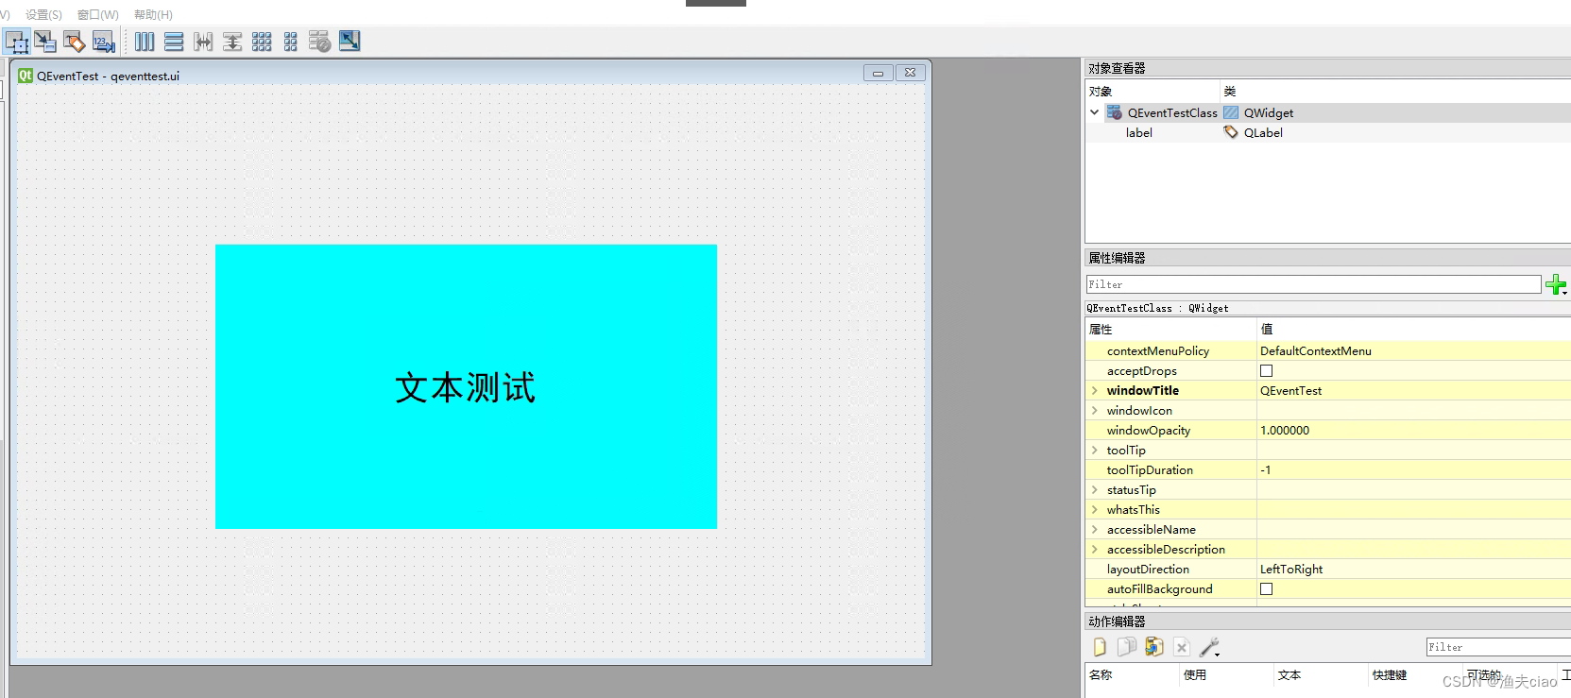Expand the accessibleName property
1571x698 pixels.
pos(1095,530)
